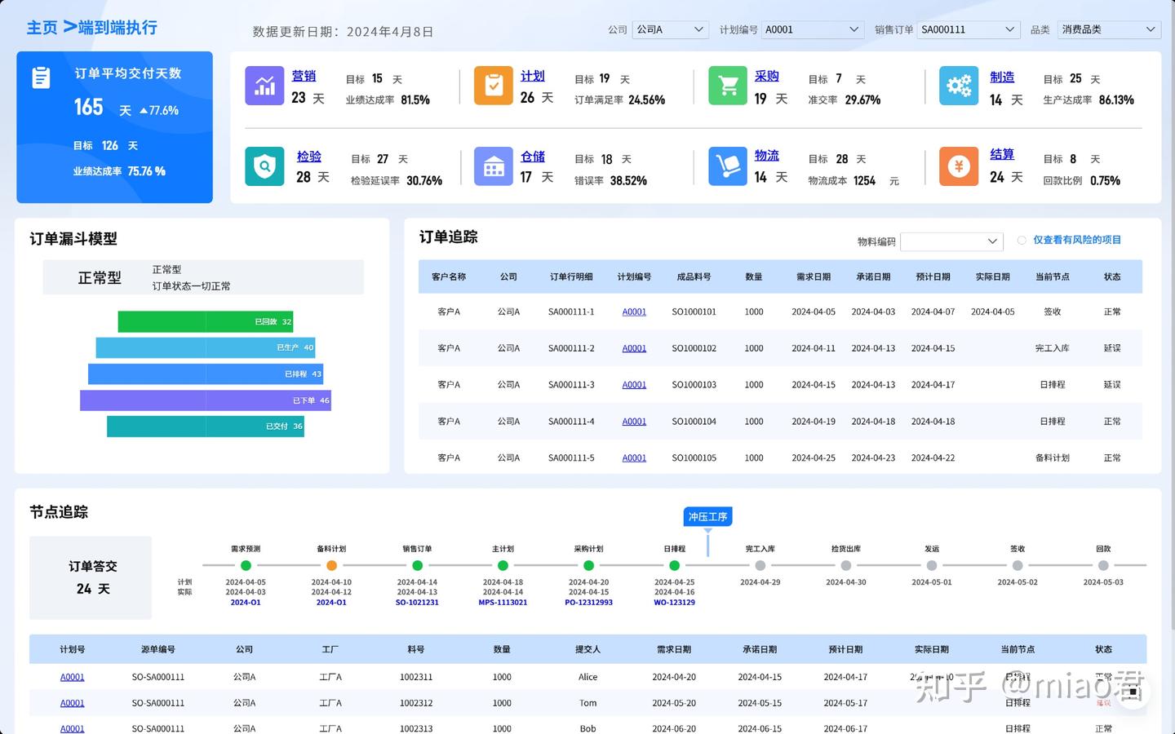
Task: Open the A0001 link in 订单追踪 first row
Action: pos(633,312)
